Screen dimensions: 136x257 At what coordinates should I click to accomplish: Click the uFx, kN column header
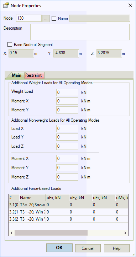tap(57, 198)
